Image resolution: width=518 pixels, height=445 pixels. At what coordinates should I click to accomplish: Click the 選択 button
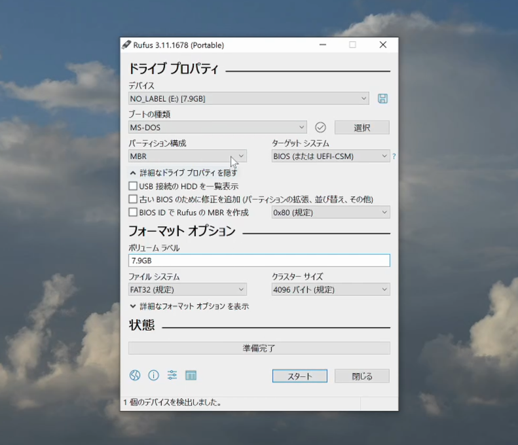(x=362, y=128)
